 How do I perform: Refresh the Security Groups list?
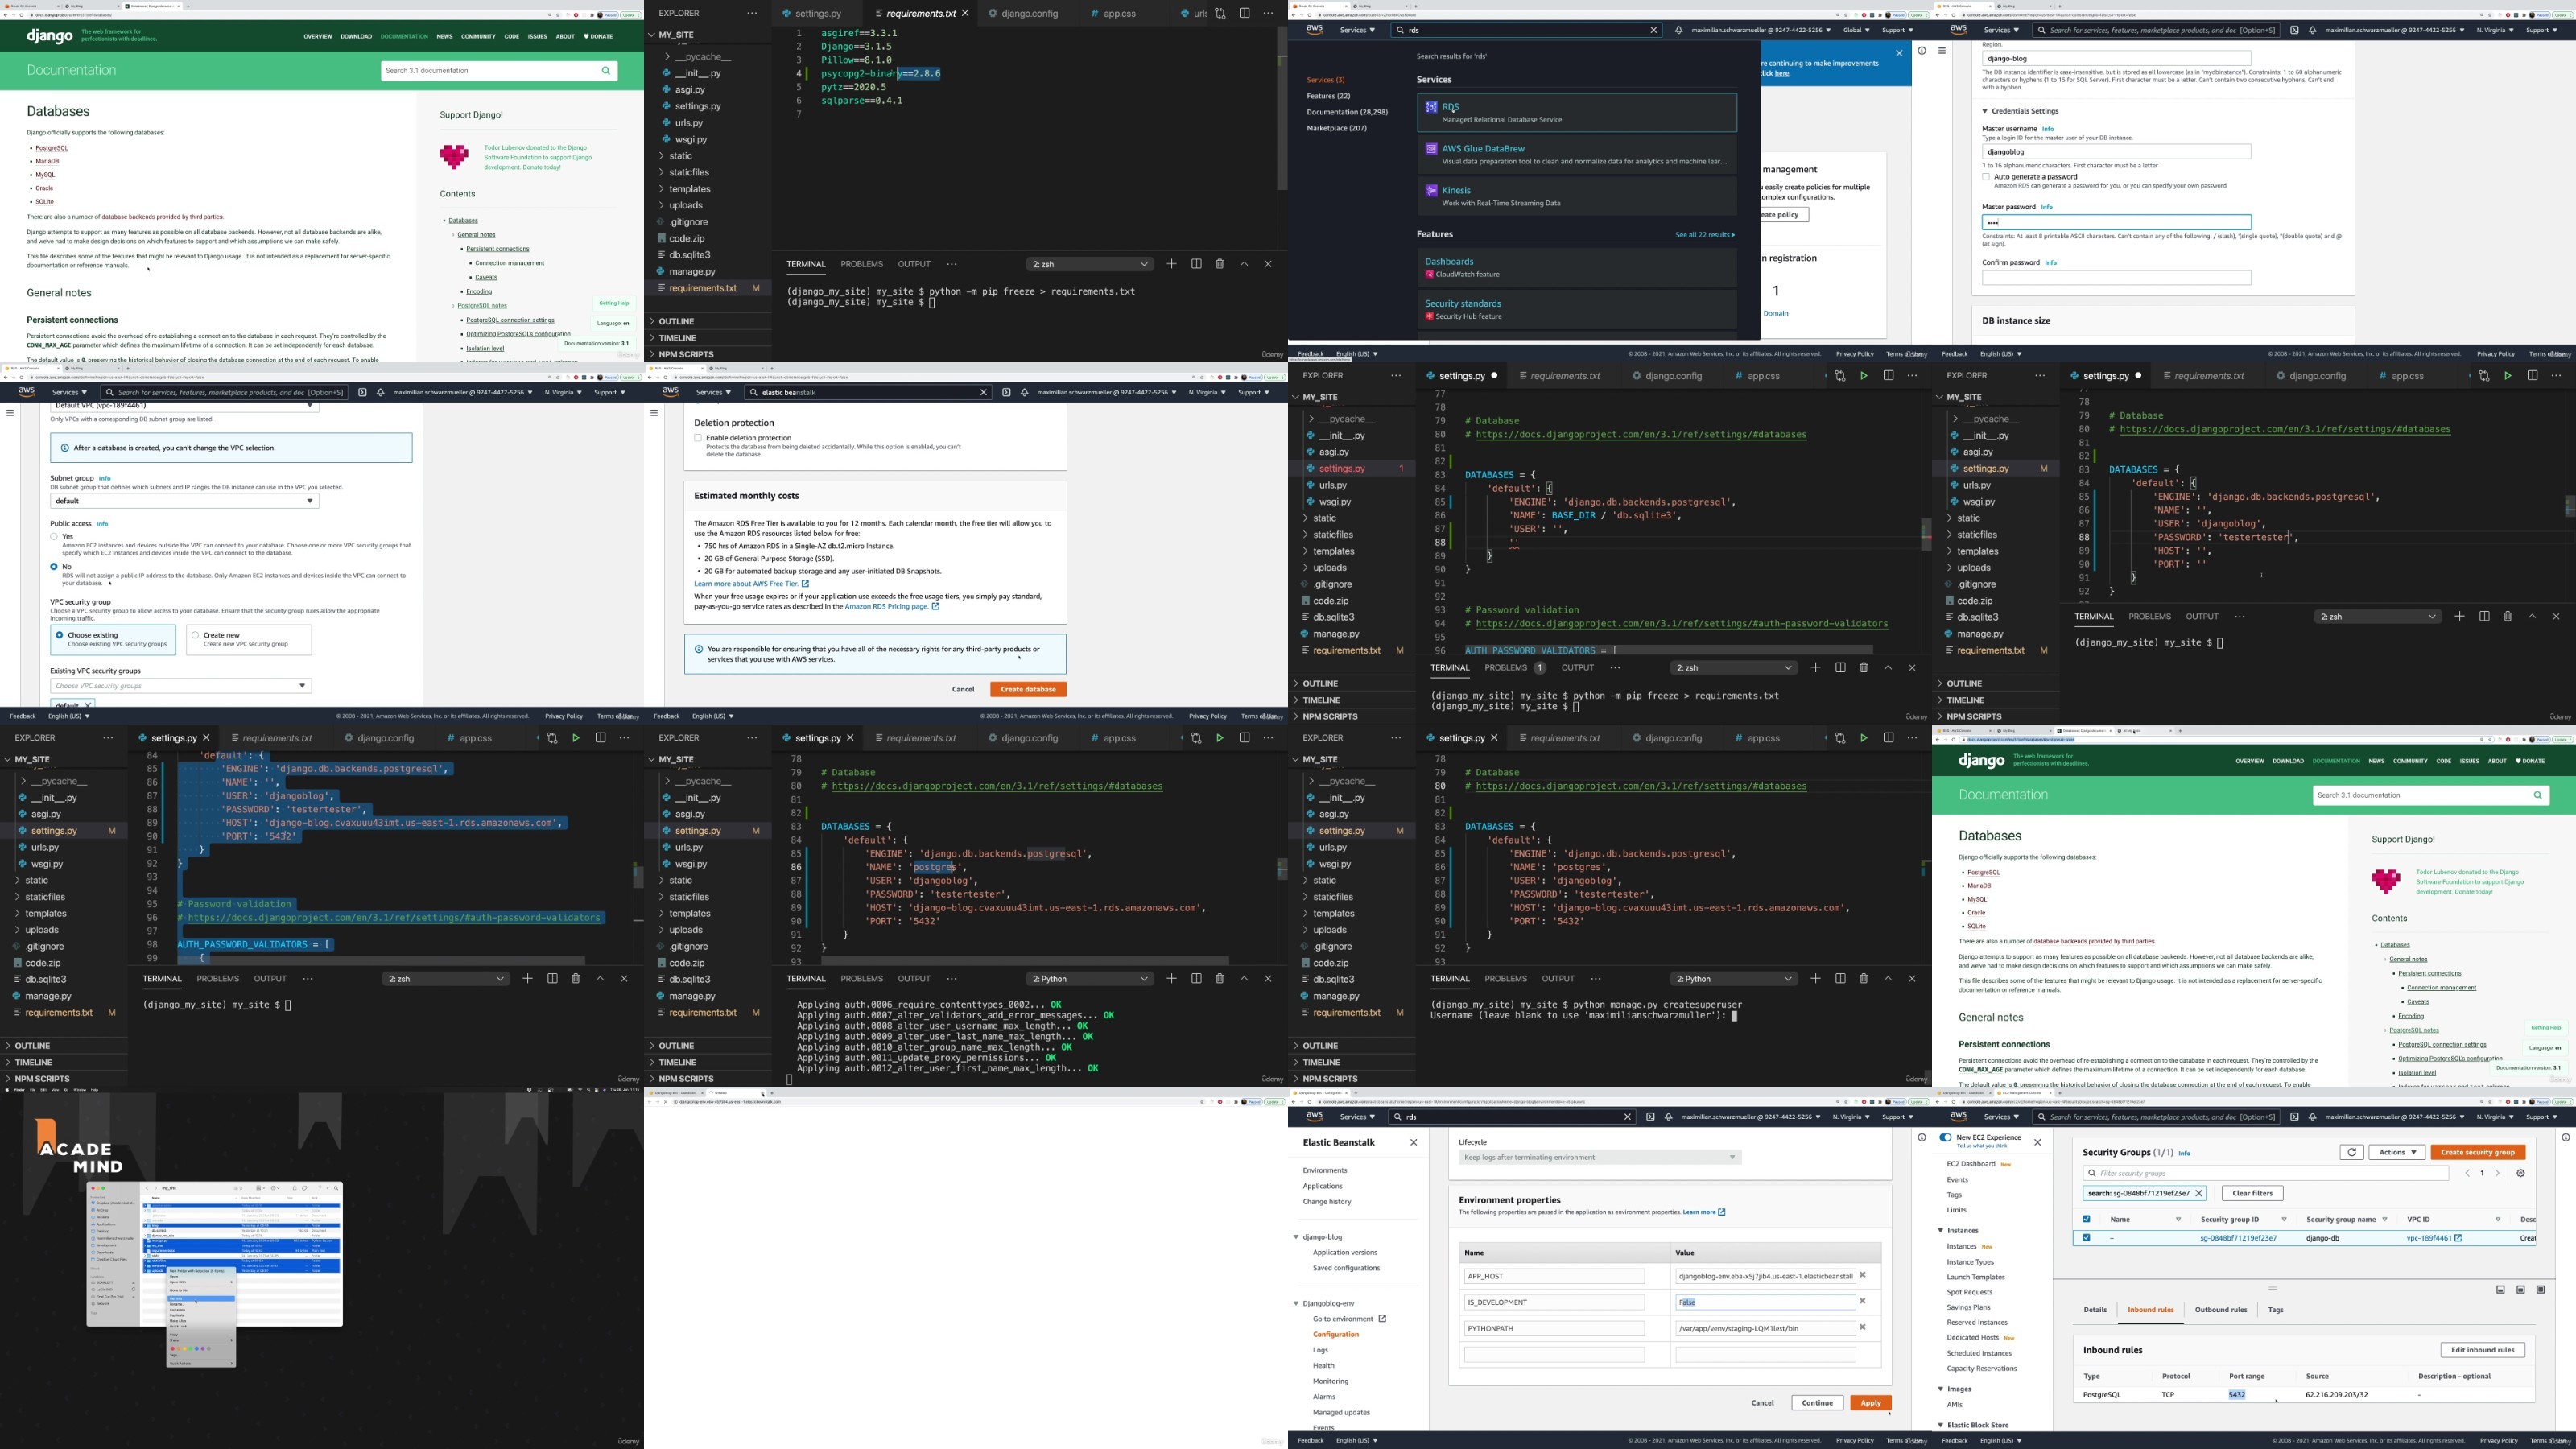coord(2351,1152)
